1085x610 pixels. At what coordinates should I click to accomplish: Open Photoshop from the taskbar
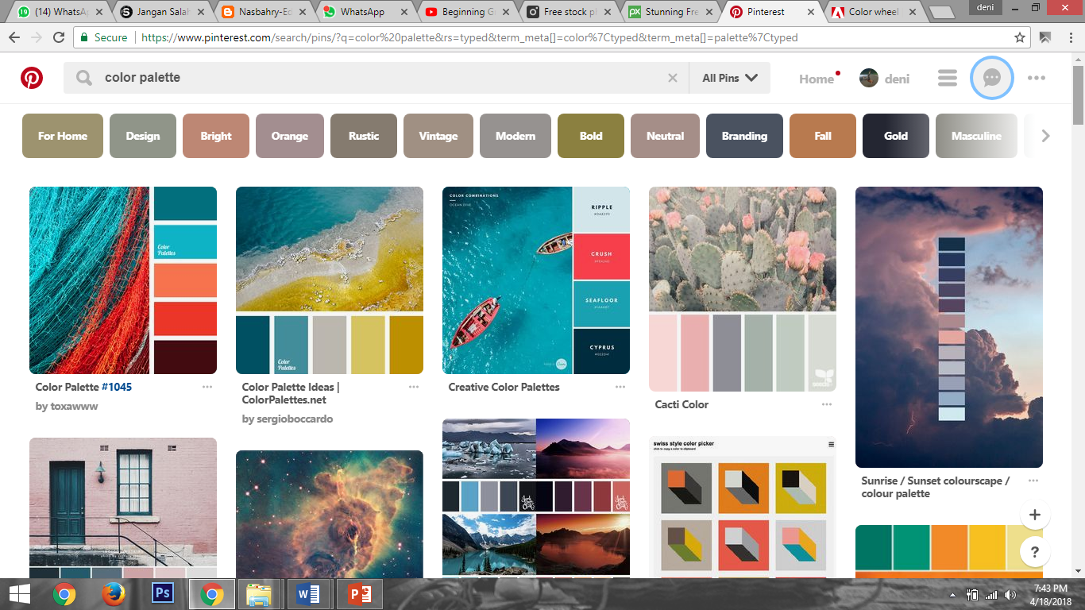pyautogui.click(x=162, y=593)
